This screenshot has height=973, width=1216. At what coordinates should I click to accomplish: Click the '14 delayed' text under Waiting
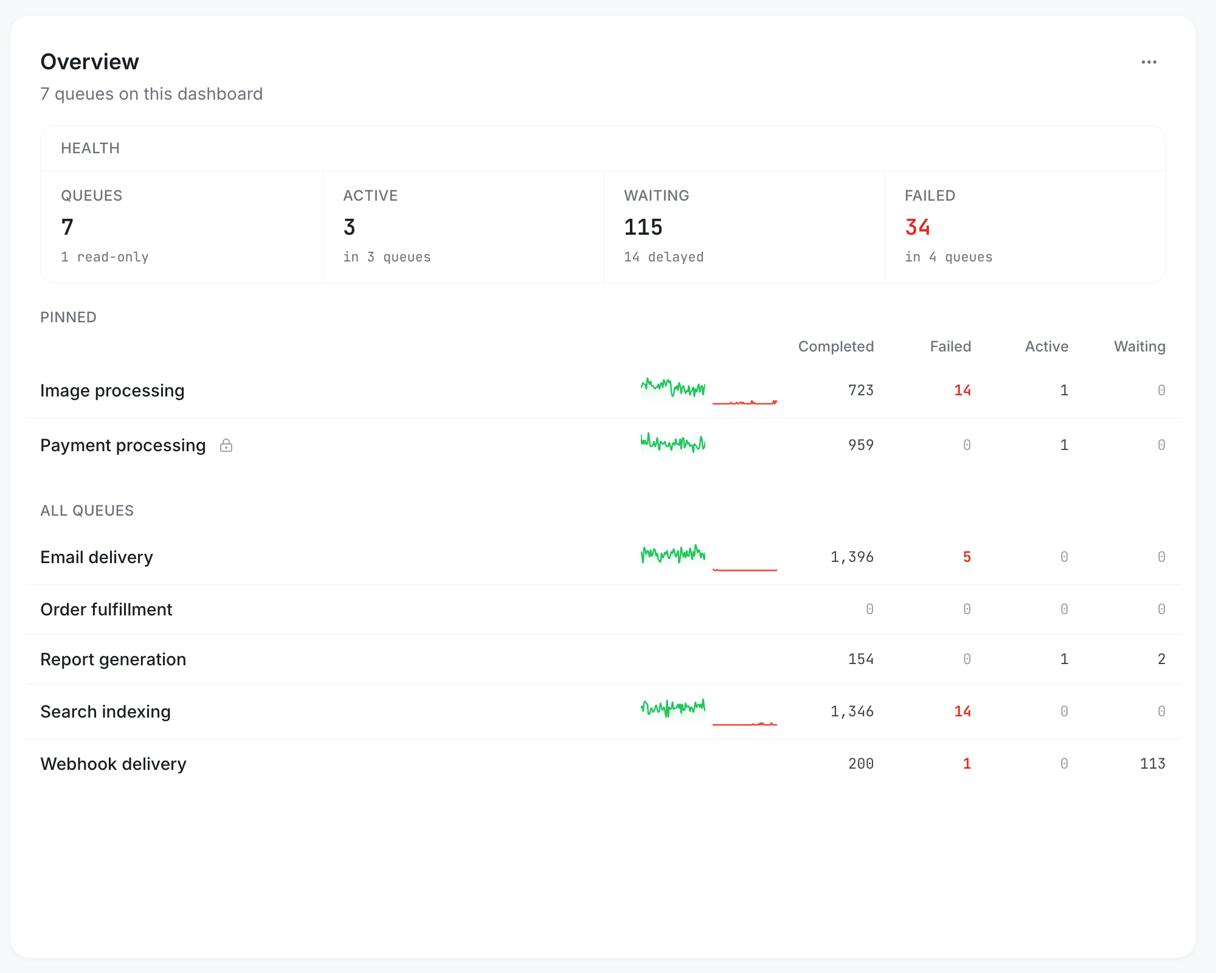[663, 257]
